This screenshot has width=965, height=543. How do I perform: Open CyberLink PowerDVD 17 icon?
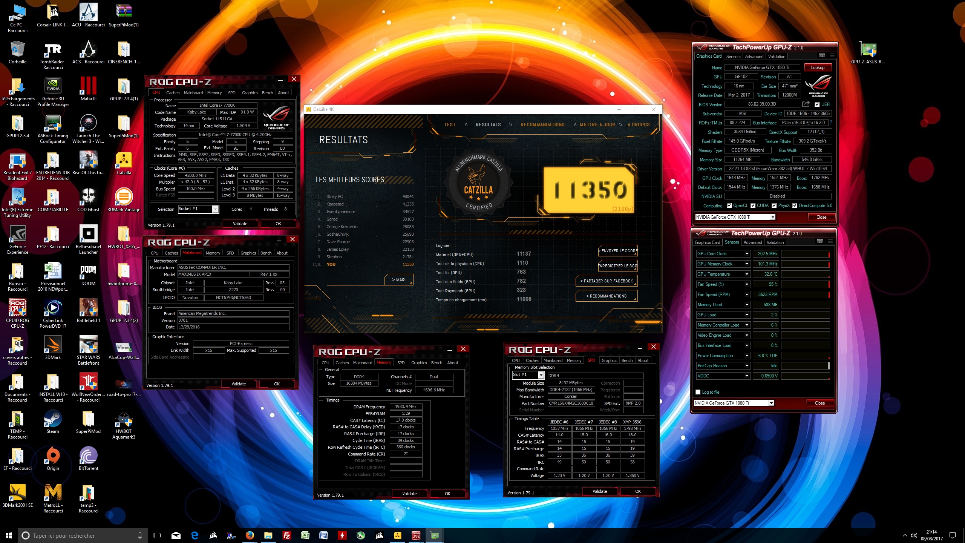pos(53,314)
